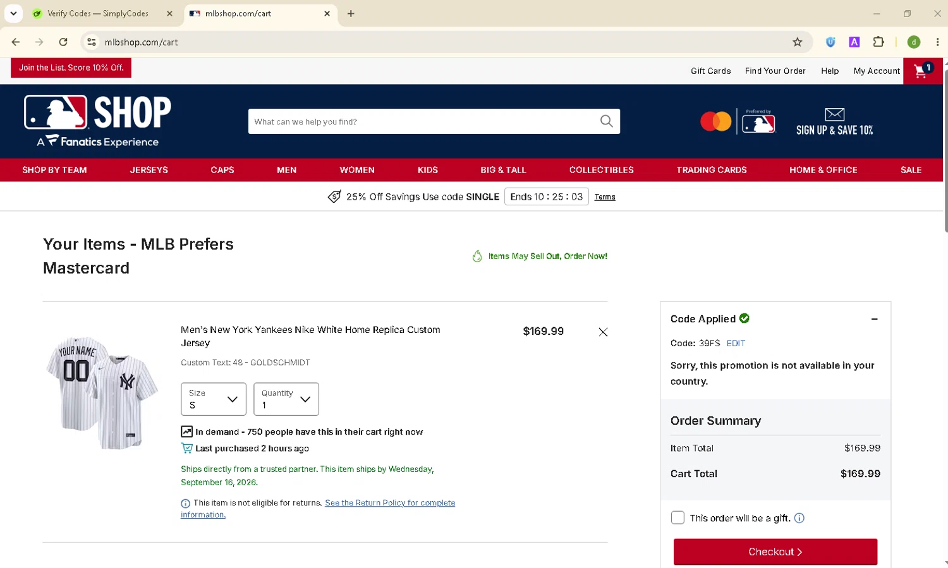Open a new browser tab
The width and height of the screenshot is (948, 568).
point(351,13)
